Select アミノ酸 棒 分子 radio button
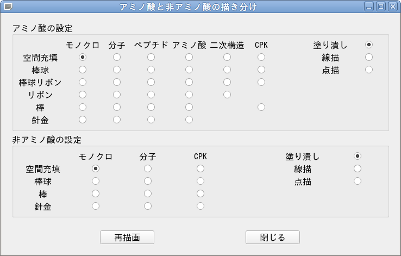 coord(117,107)
